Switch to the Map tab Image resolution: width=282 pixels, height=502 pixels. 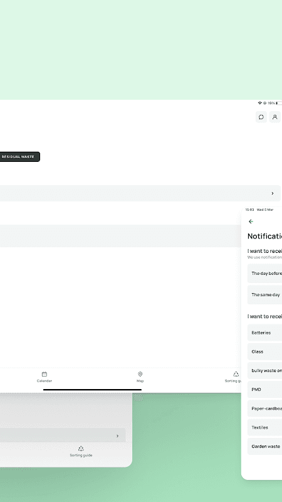[140, 377]
